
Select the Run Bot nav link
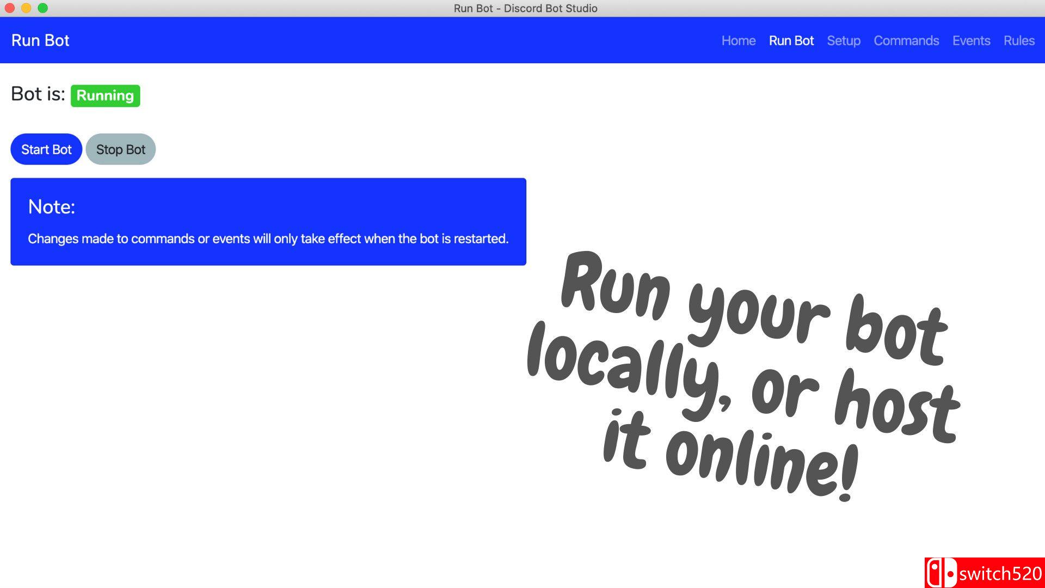(791, 41)
